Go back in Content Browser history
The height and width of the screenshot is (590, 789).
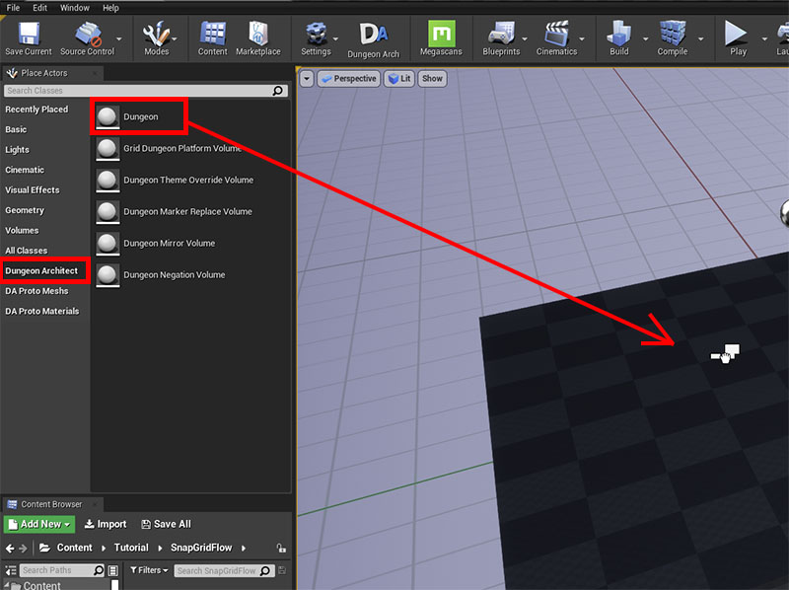[10, 549]
